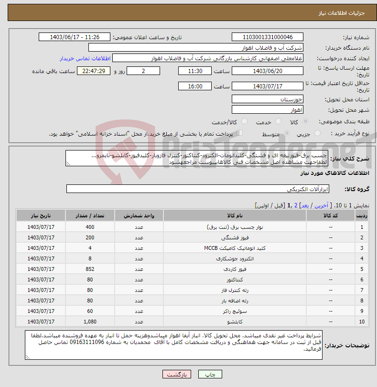This screenshot has width=377, height=387.
Task: Click the تاریخ نیاز column header
Action: [41, 215]
